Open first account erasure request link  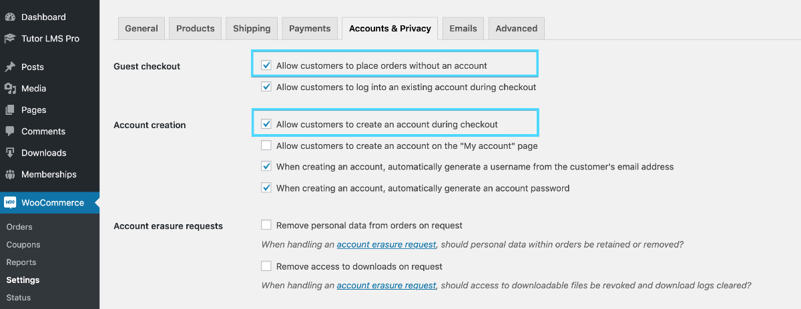386,245
